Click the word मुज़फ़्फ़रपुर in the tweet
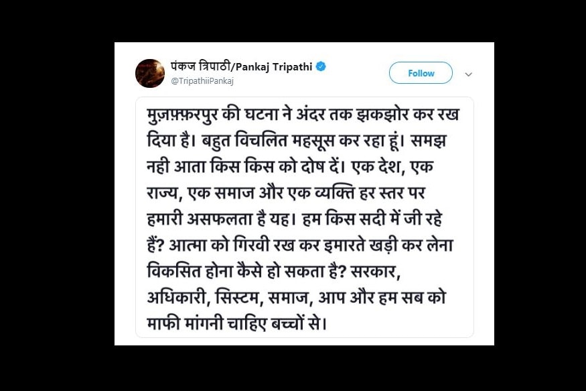 183,115
